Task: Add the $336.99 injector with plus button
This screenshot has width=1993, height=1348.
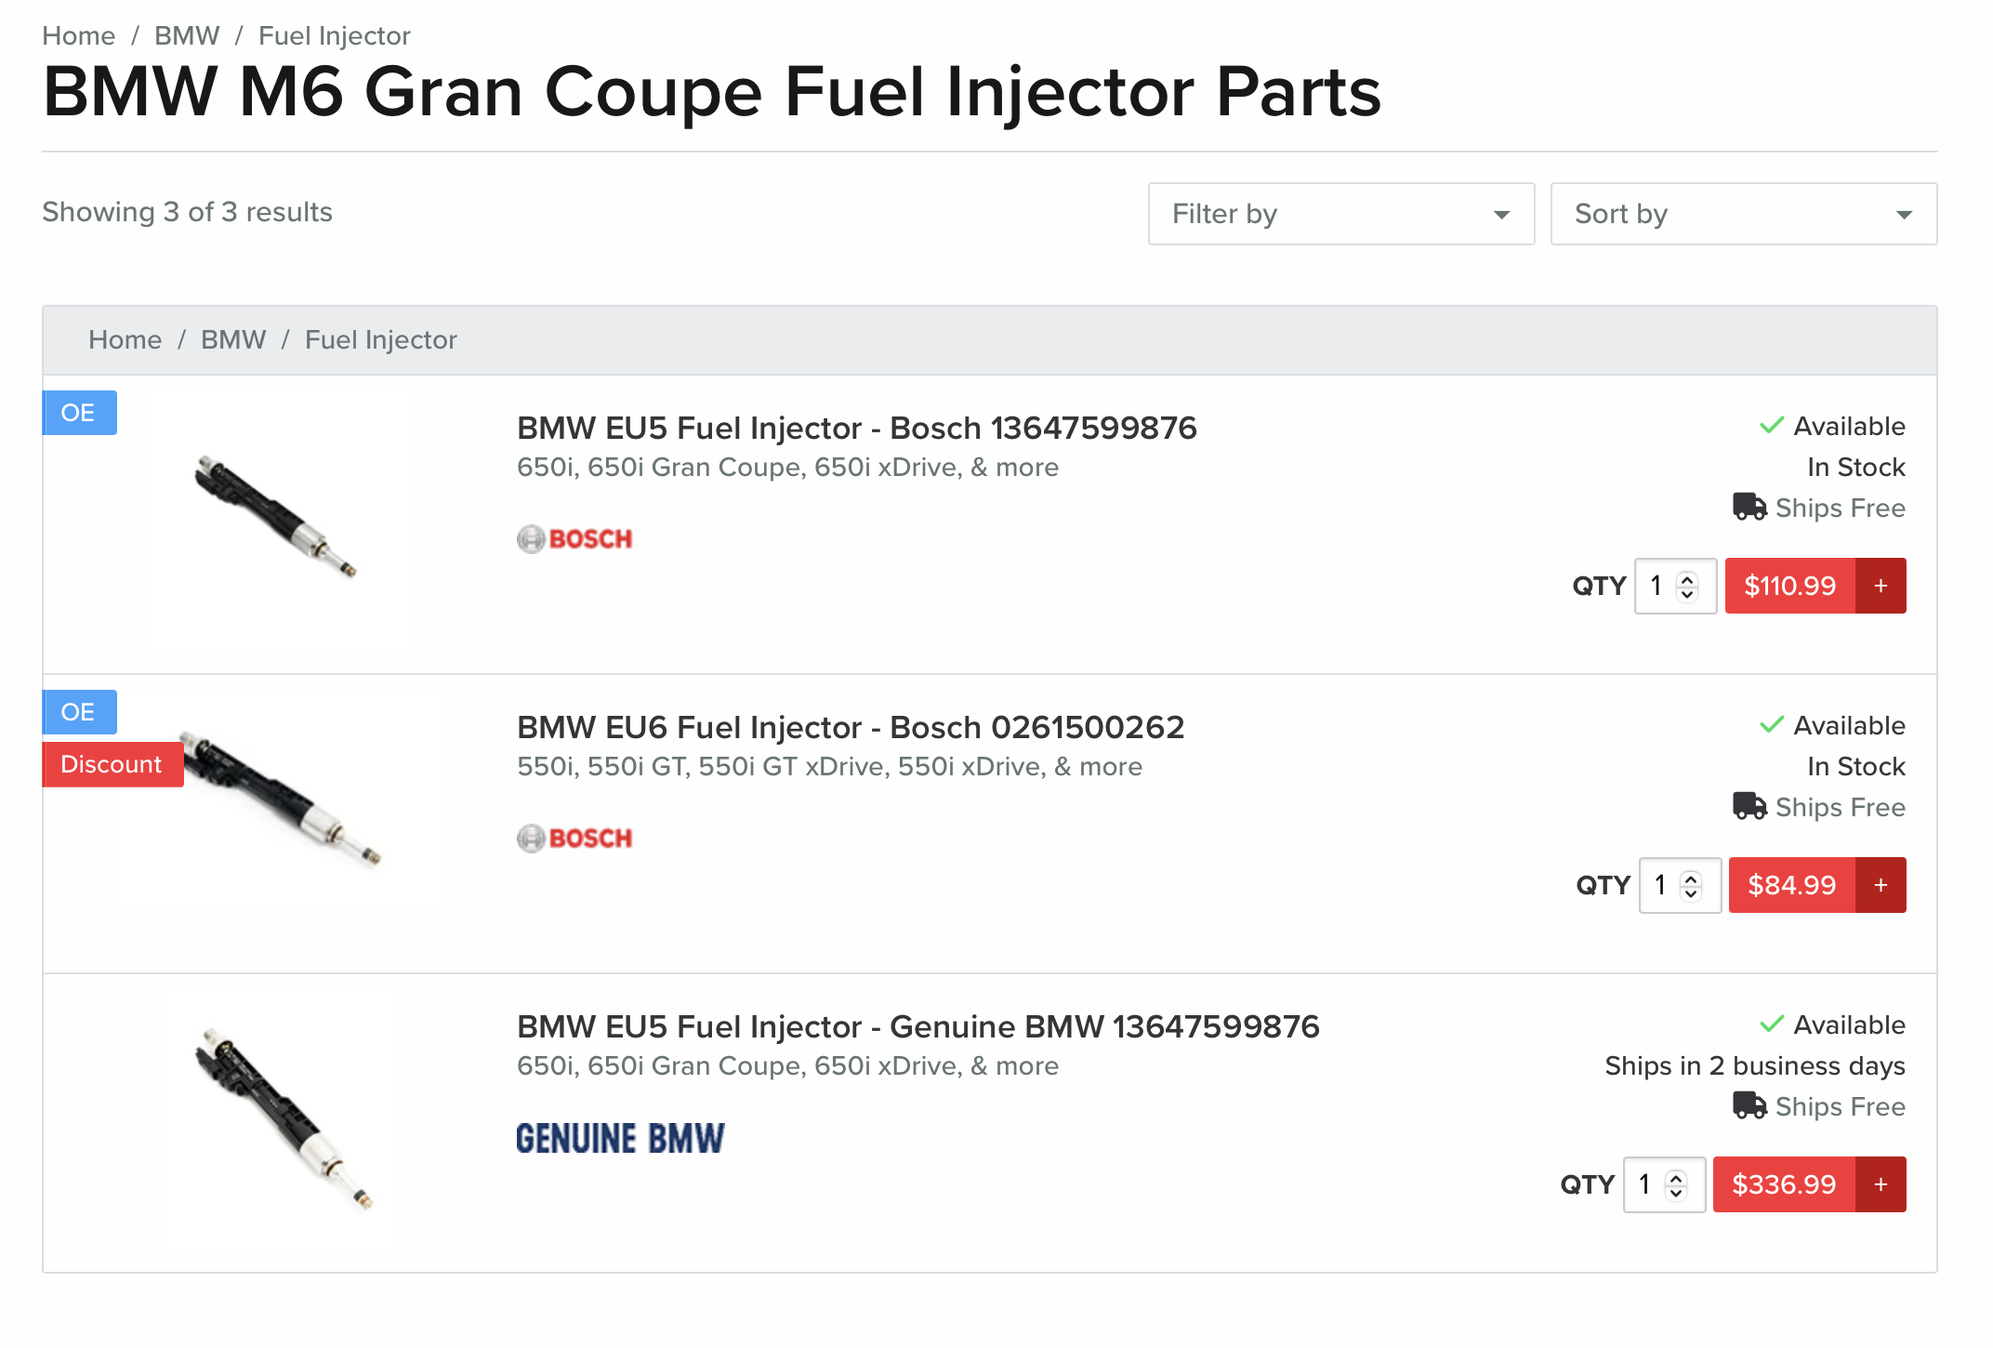Action: pyautogui.click(x=1881, y=1184)
